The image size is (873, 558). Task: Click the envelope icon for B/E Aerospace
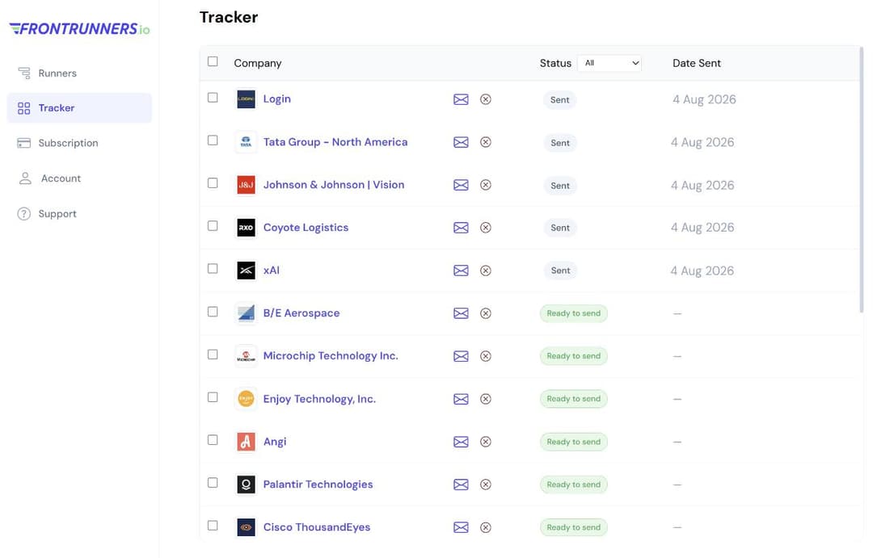tap(461, 313)
